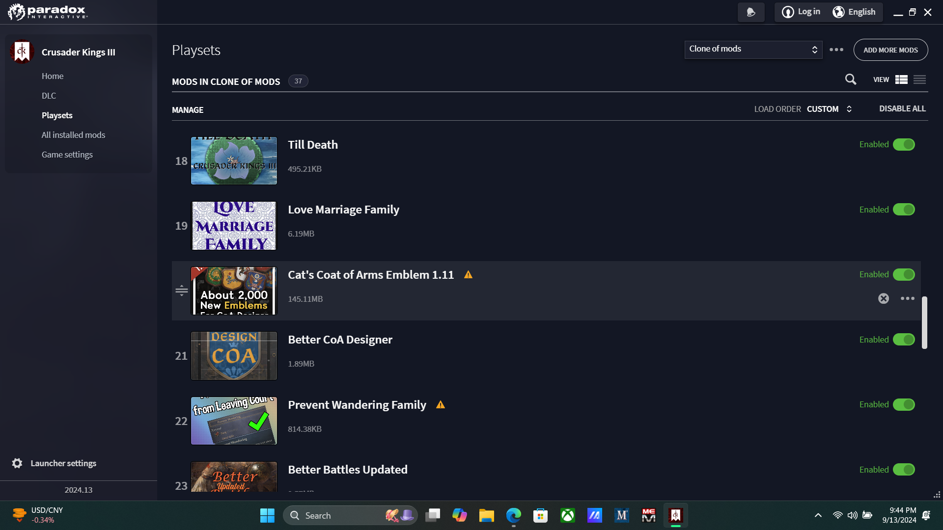The height and width of the screenshot is (530, 943).
Task: Disable the Better CoA Designer toggle
Action: [904, 339]
